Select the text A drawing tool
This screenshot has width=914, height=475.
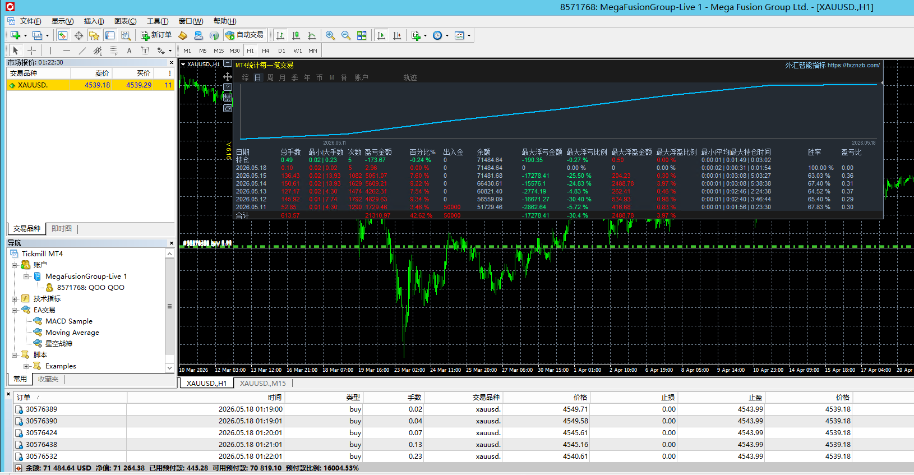coord(129,50)
